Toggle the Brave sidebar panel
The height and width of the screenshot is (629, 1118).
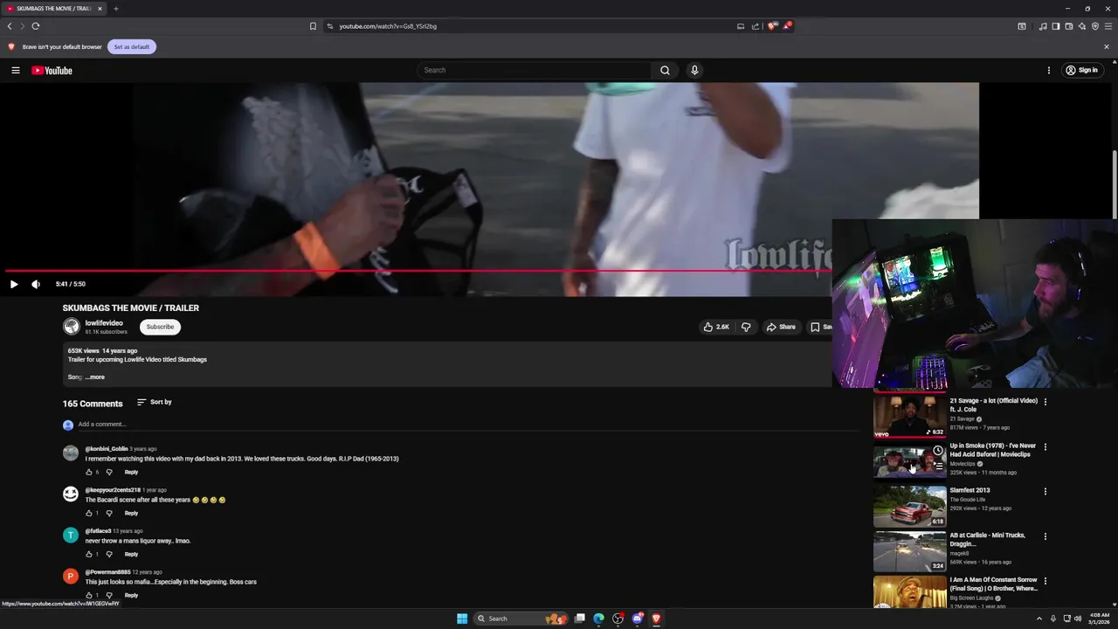click(x=1056, y=26)
